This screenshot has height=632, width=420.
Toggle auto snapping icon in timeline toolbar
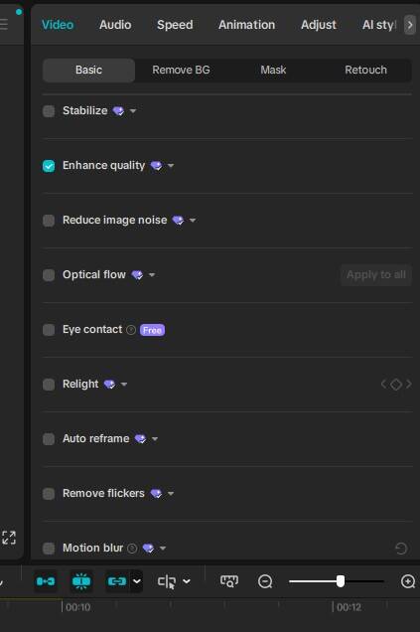click(81, 581)
